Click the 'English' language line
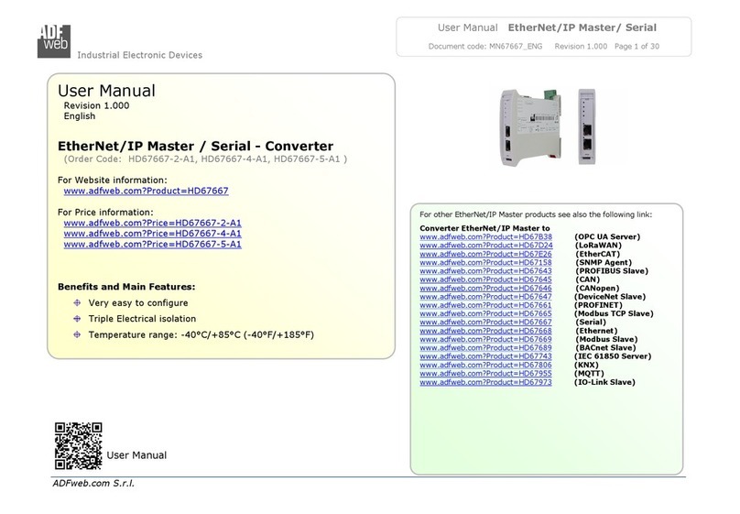 (80, 116)
